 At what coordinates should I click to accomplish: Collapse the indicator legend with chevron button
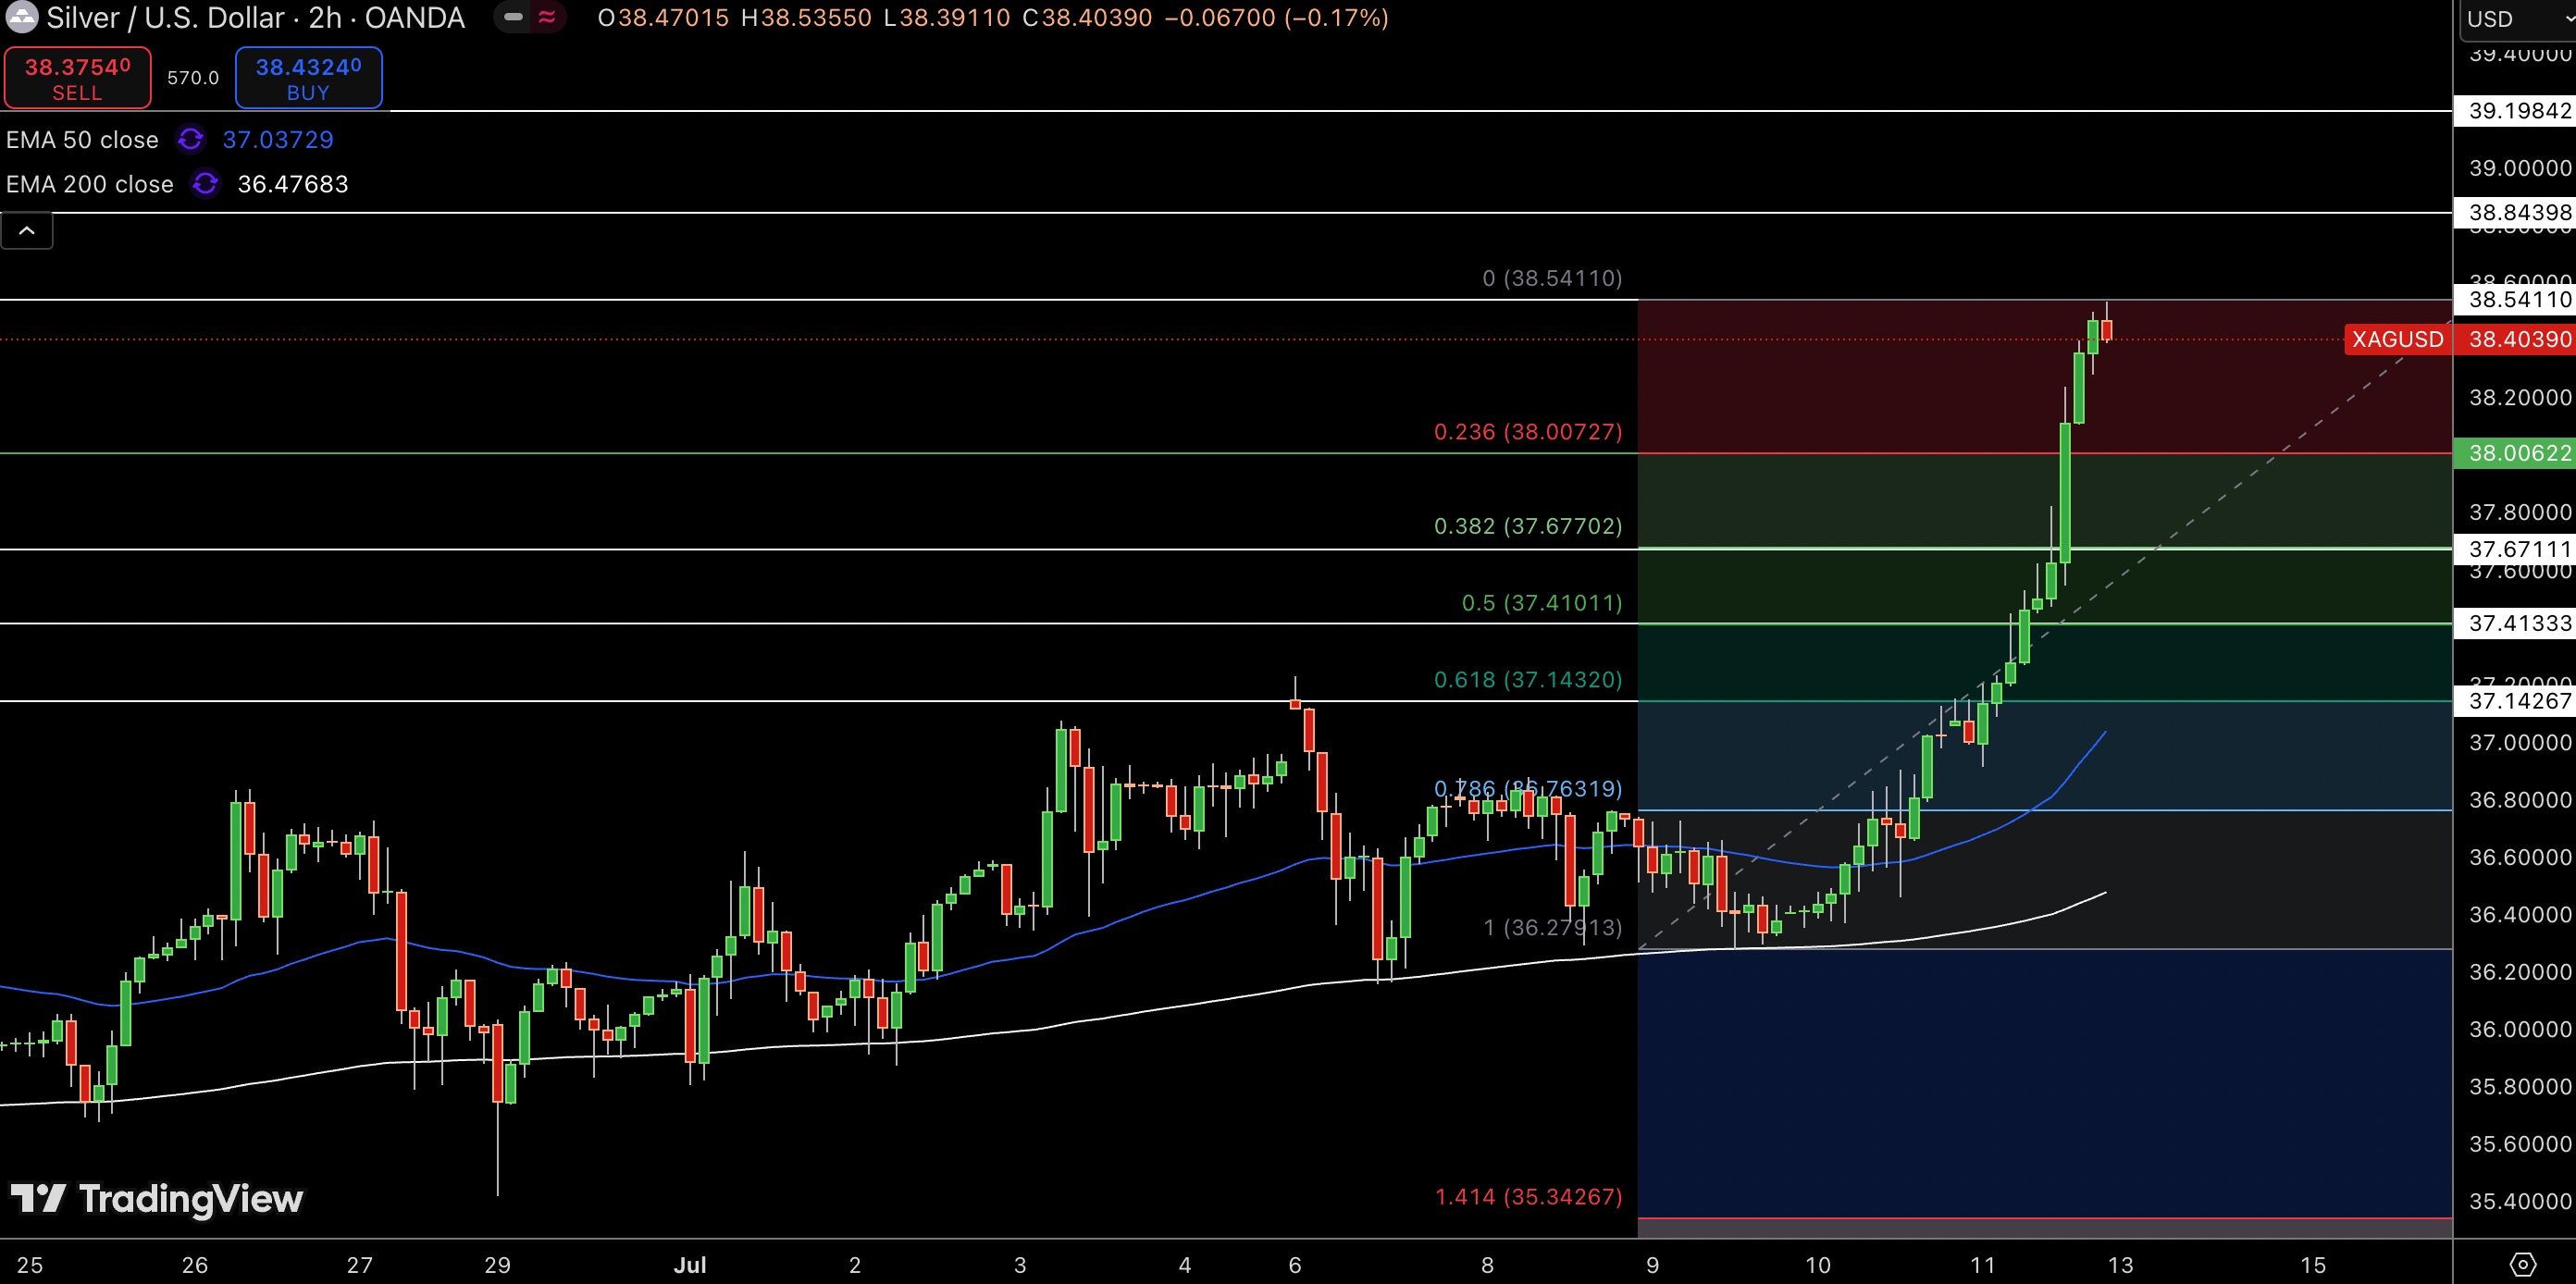click(27, 231)
